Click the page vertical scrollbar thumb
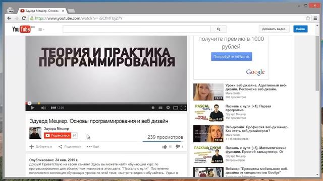 317,63
